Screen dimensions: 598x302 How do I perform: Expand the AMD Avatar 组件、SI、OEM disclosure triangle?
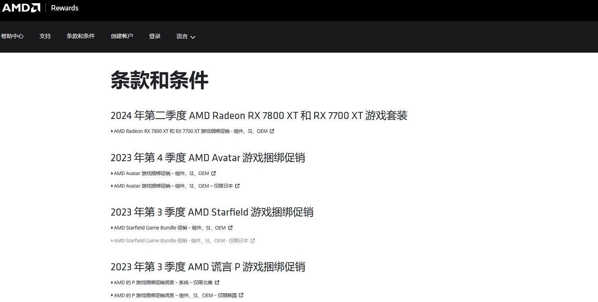[112, 173]
